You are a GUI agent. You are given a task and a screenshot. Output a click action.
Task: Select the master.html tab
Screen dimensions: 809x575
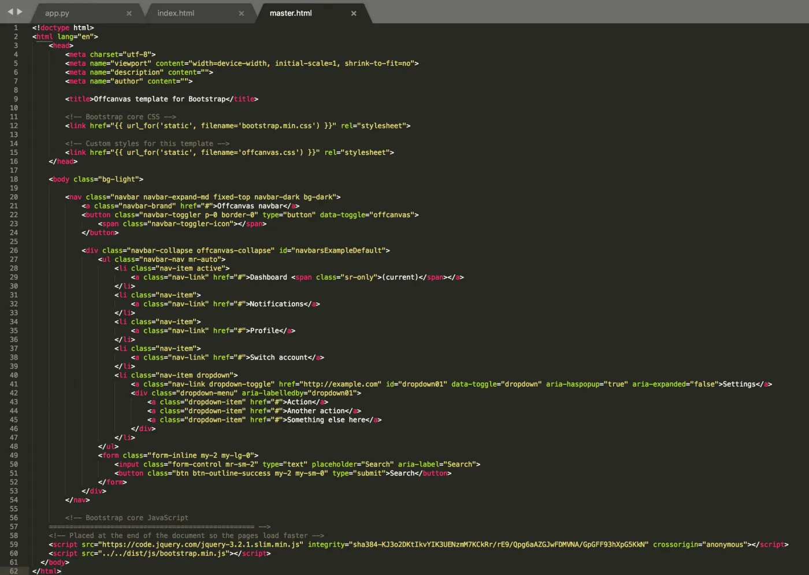point(291,13)
